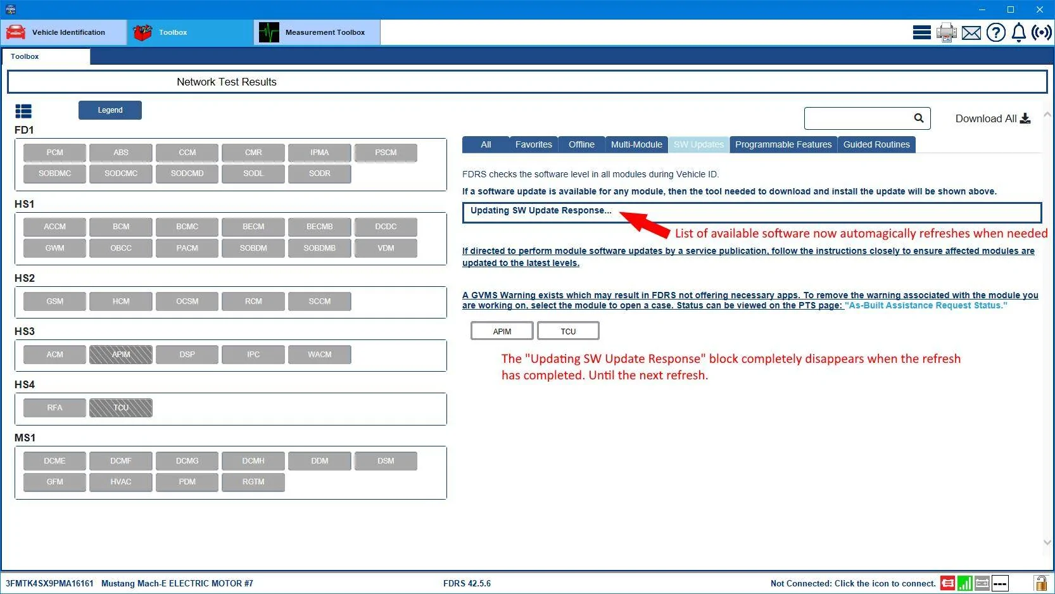The width and height of the screenshot is (1055, 594).
Task: Select the All filter tab
Action: click(486, 144)
